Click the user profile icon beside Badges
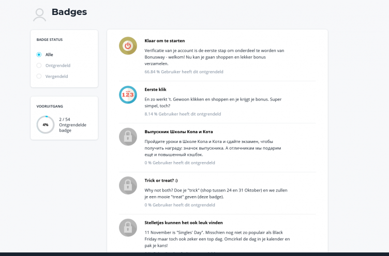The width and height of the screenshot is (389, 256). pyautogui.click(x=40, y=14)
